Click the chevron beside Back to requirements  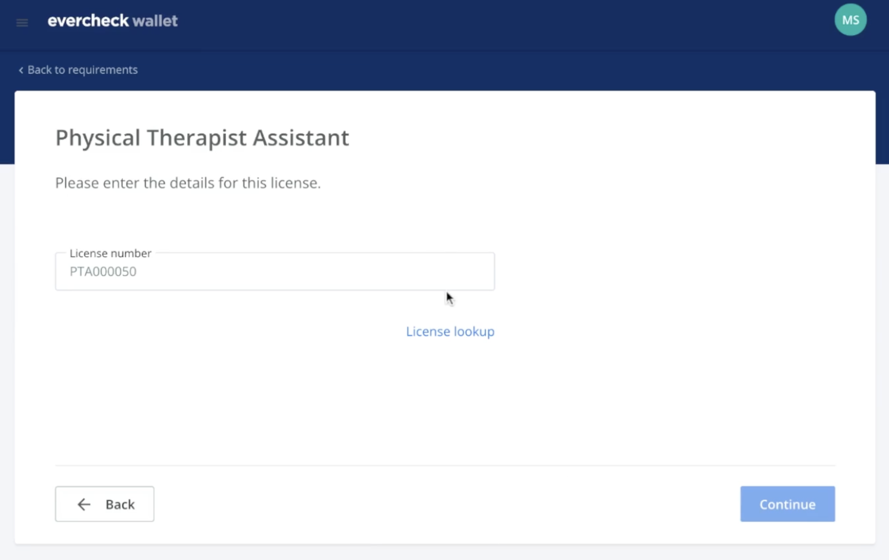(21, 70)
